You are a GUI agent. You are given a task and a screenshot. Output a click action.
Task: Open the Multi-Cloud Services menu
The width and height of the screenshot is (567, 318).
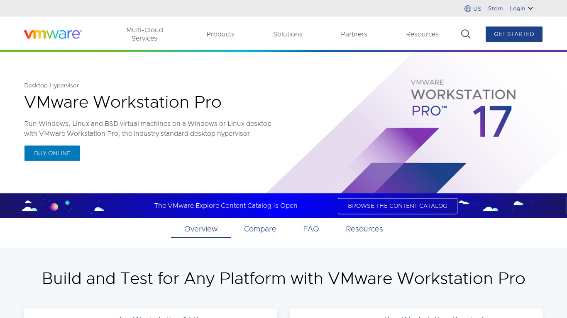click(144, 34)
